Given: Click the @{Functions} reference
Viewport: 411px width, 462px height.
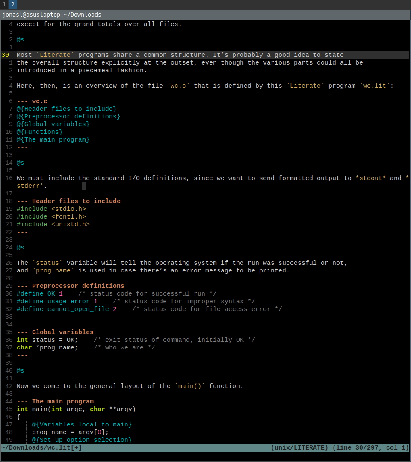Looking at the screenshot, I should pos(39,132).
